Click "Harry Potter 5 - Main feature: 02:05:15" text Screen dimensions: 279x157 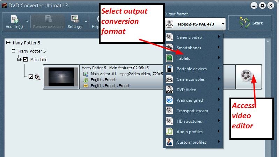coord(115,68)
